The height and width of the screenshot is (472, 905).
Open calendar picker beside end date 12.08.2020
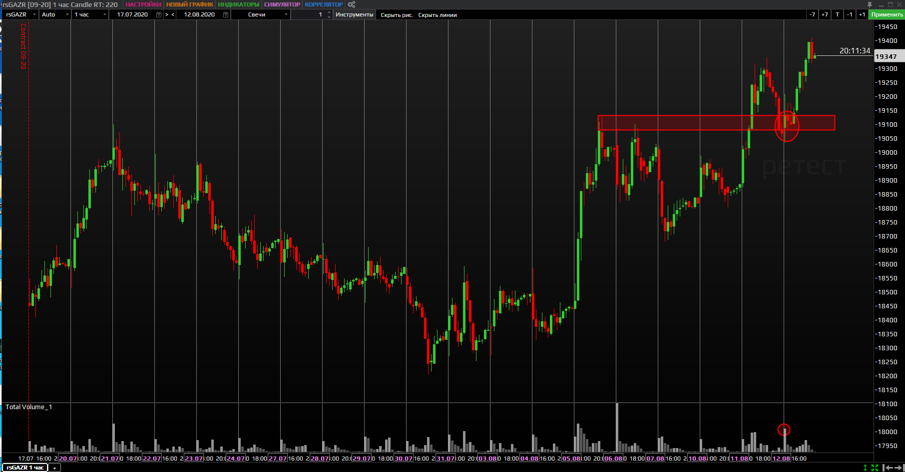point(226,14)
